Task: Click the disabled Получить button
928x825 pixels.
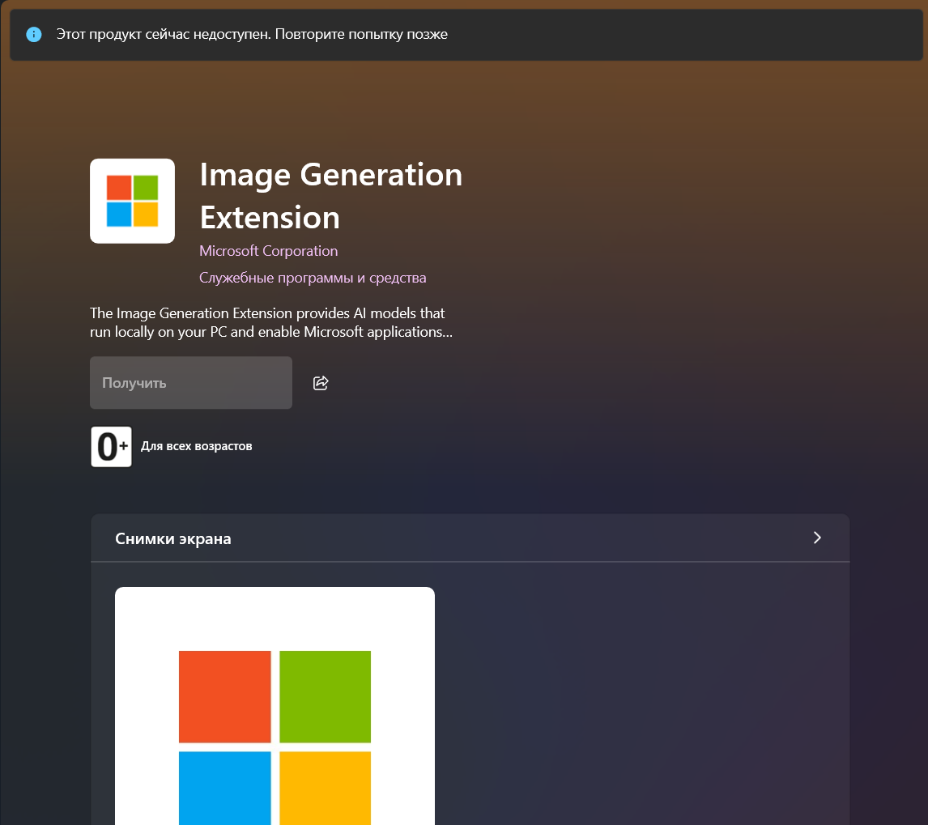Action: [190, 382]
